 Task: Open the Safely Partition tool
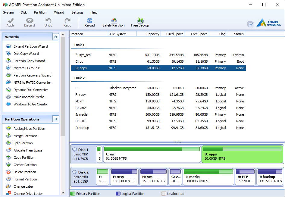tap(113, 23)
